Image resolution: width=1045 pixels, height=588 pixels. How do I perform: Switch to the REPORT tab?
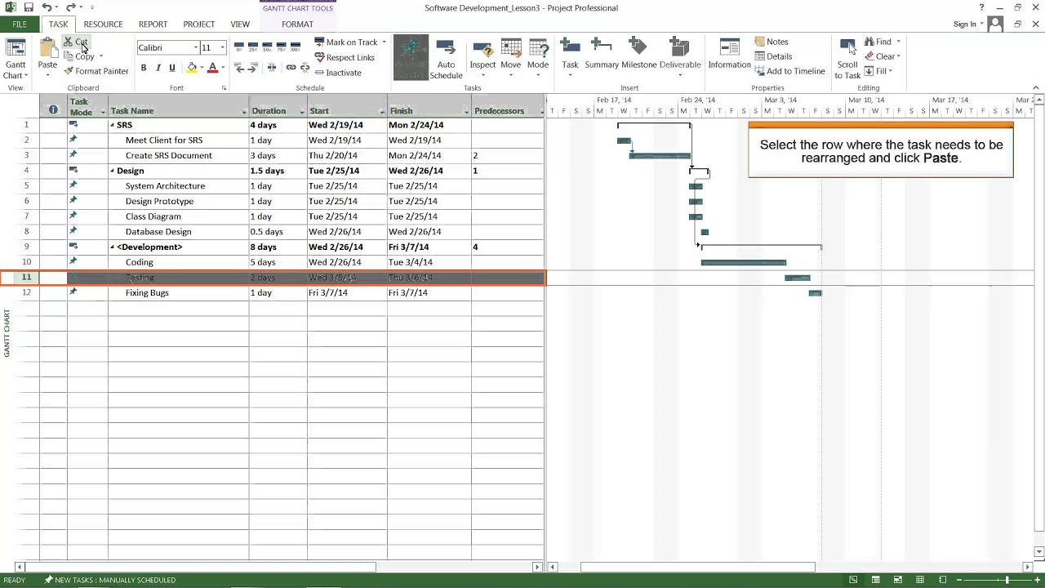[153, 24]
